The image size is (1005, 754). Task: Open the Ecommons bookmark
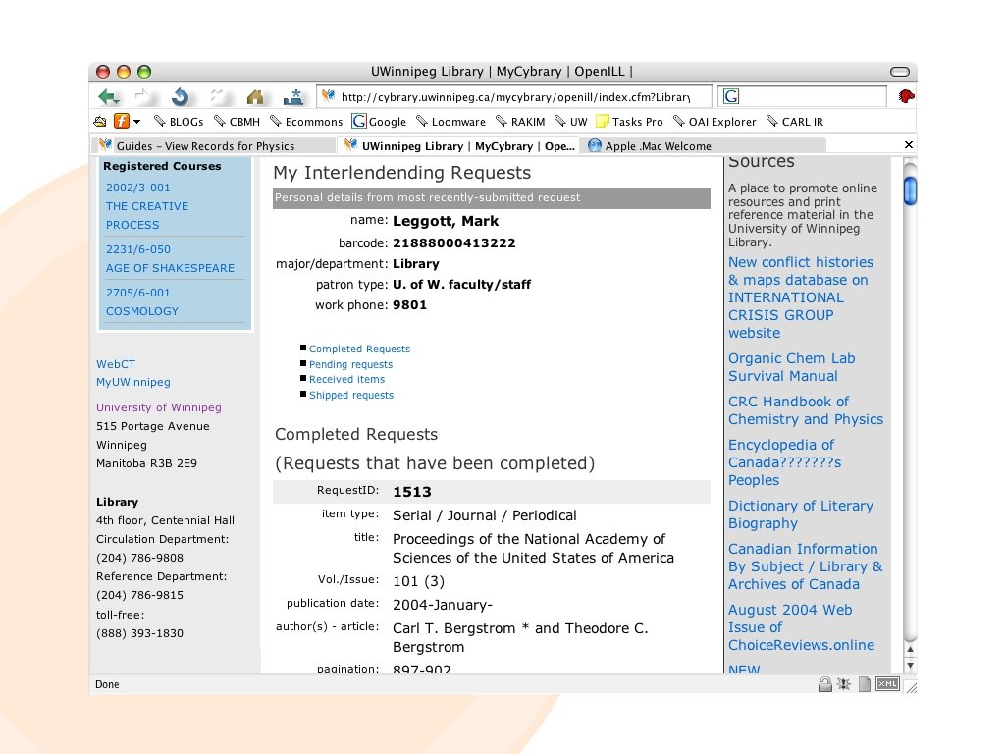pyautogui.click(x=306, y=121)
